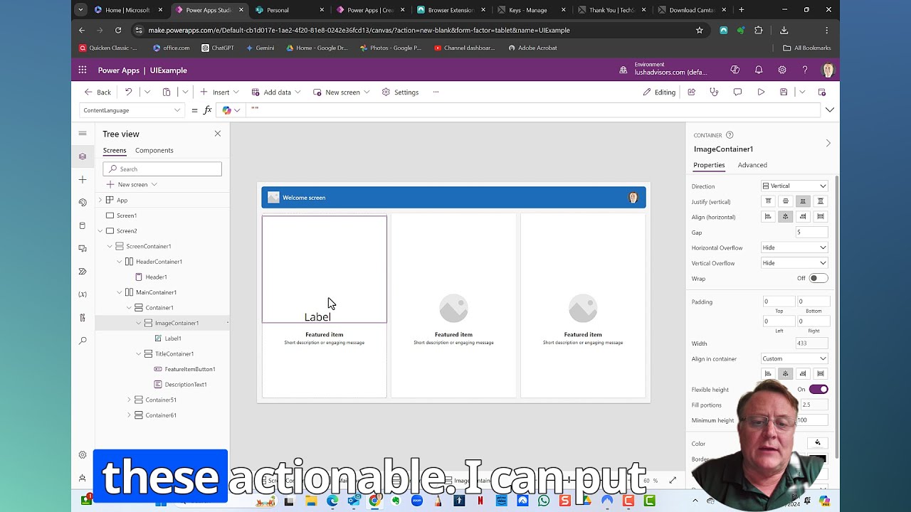Open the Variables (x) icon in left sidebar

[x=83, y=294]
